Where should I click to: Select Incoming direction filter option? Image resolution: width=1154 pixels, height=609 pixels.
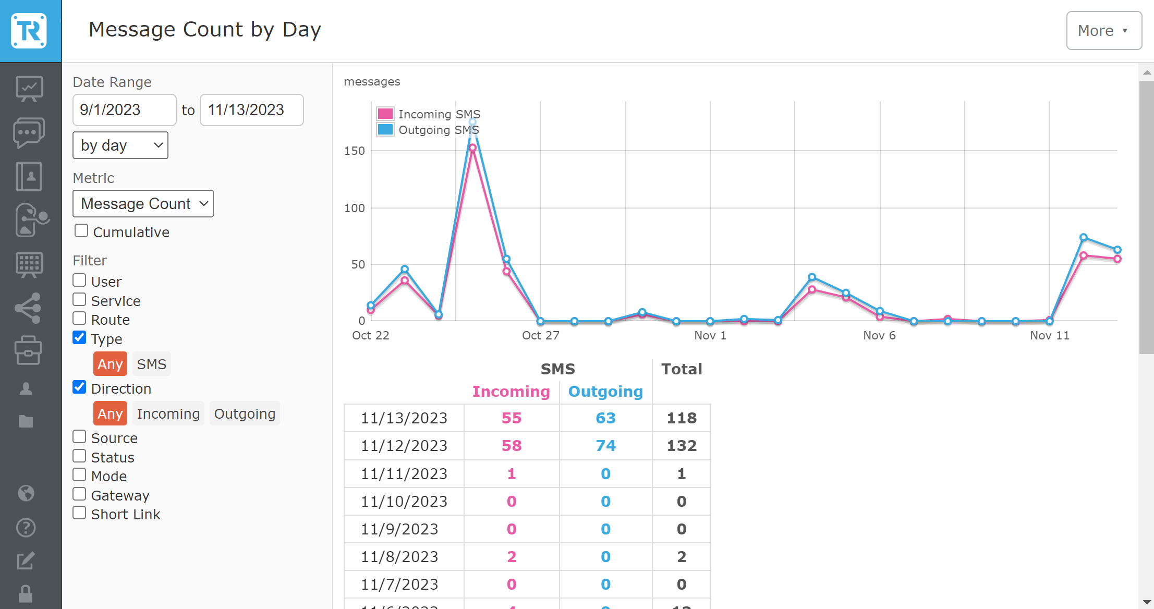click(x=168, y=413)
